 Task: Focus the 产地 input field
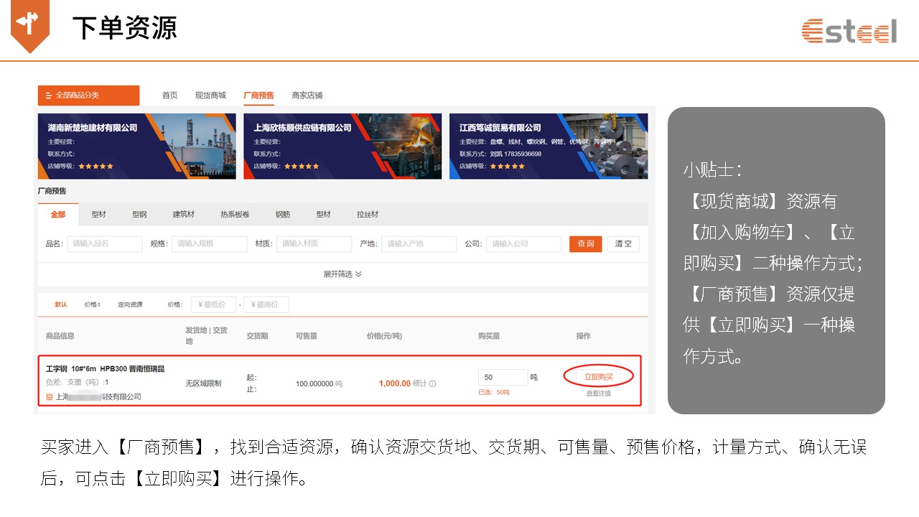pos(419,244)
